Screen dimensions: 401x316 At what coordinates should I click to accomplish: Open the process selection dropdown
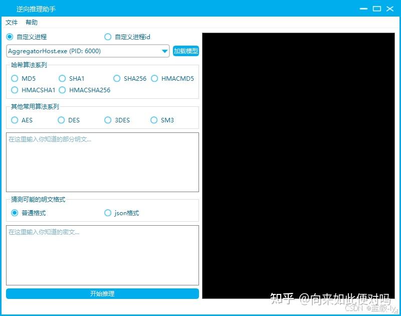(x=165, y=51)
